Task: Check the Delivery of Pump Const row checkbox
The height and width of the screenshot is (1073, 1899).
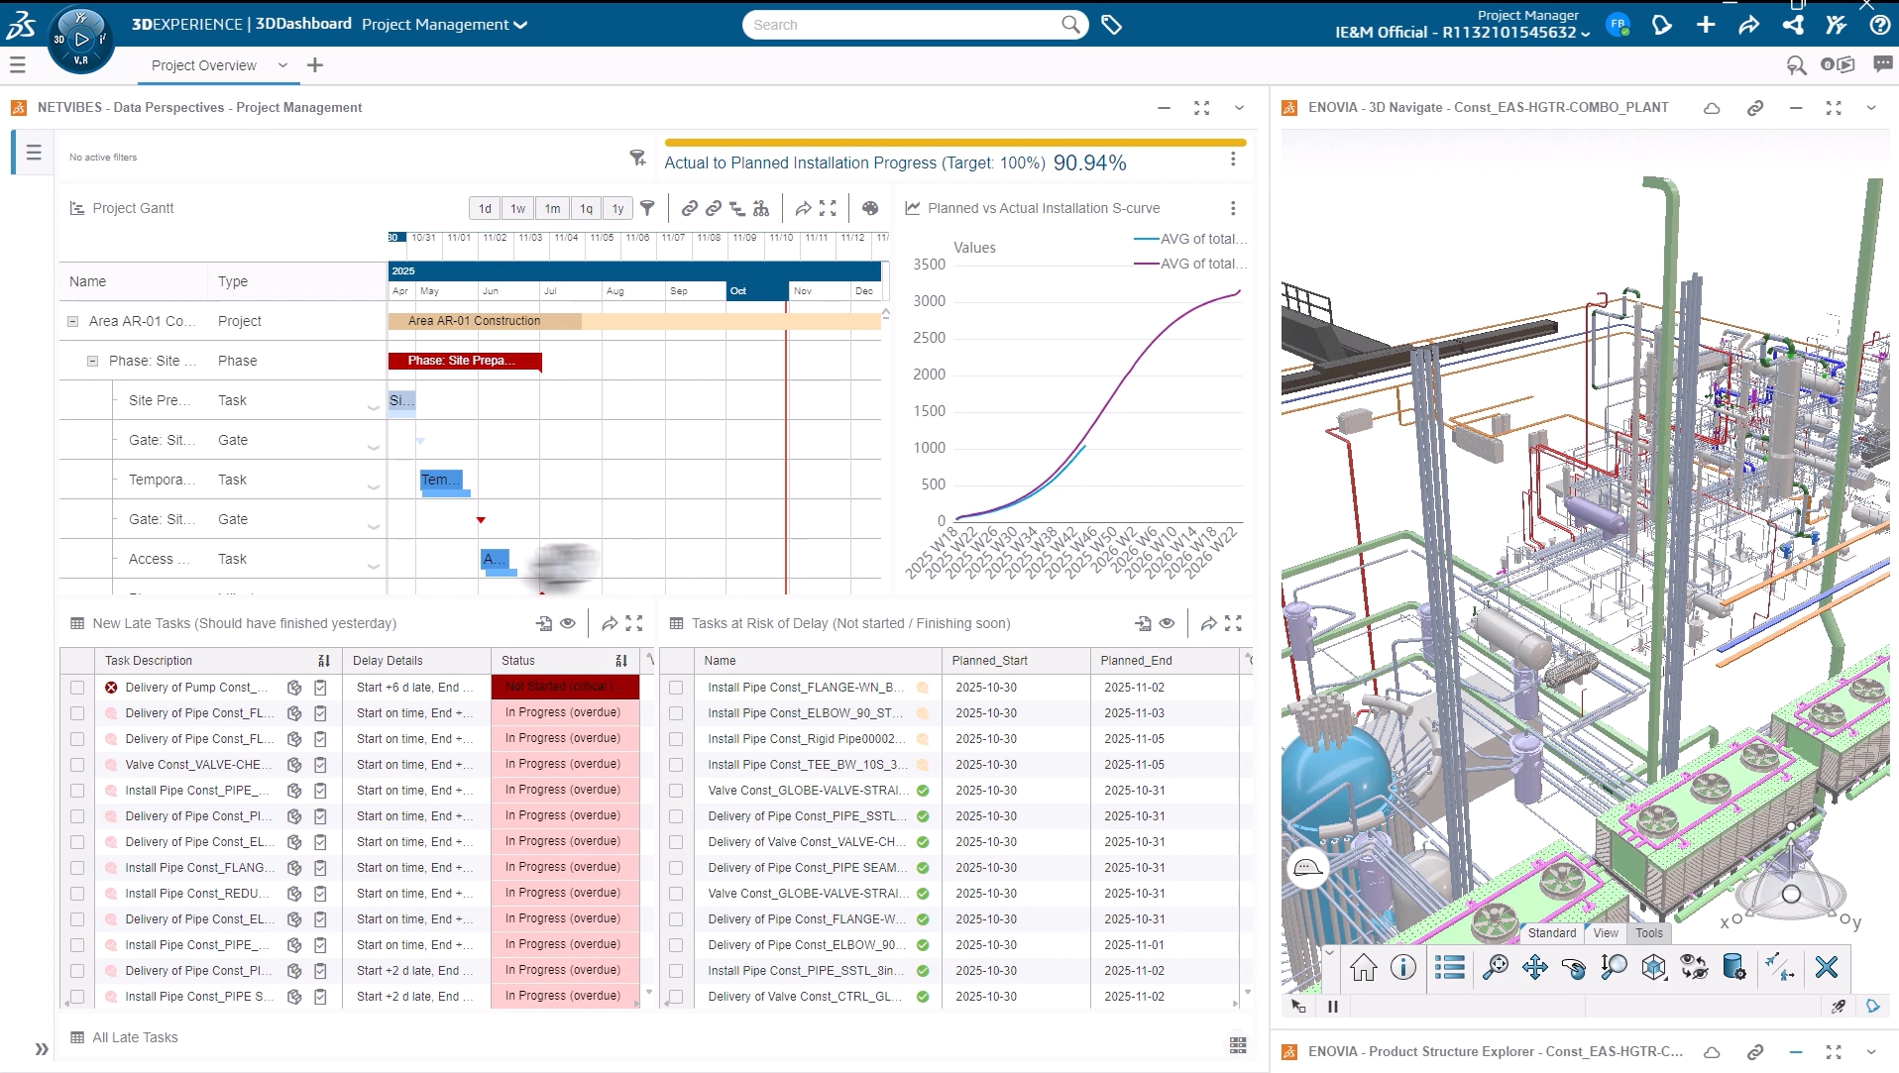Action: click(77, 688)
